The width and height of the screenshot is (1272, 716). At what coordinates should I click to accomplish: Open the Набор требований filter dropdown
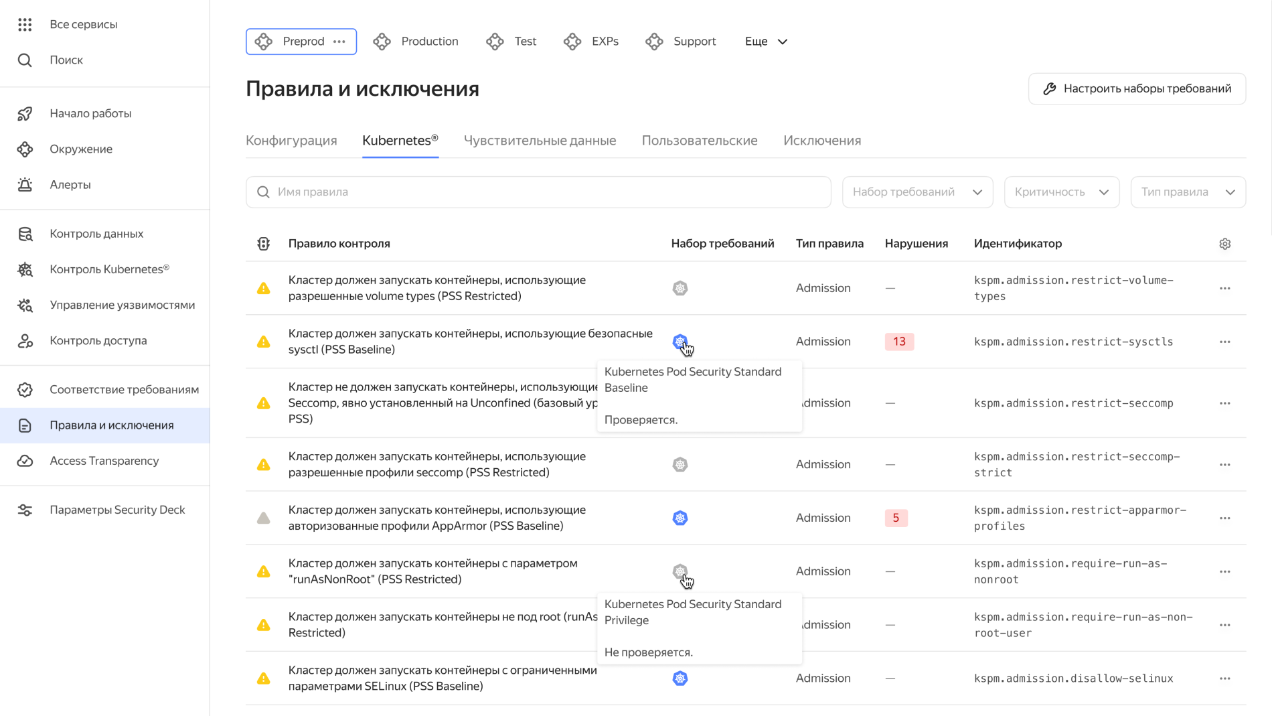[917, 192]
